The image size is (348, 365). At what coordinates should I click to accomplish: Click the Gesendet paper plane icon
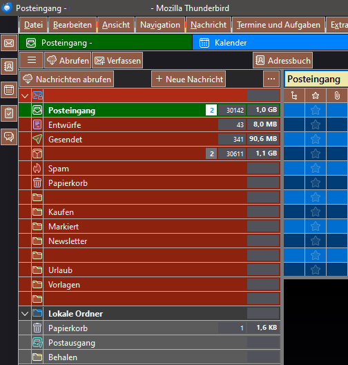coord(37,139)
